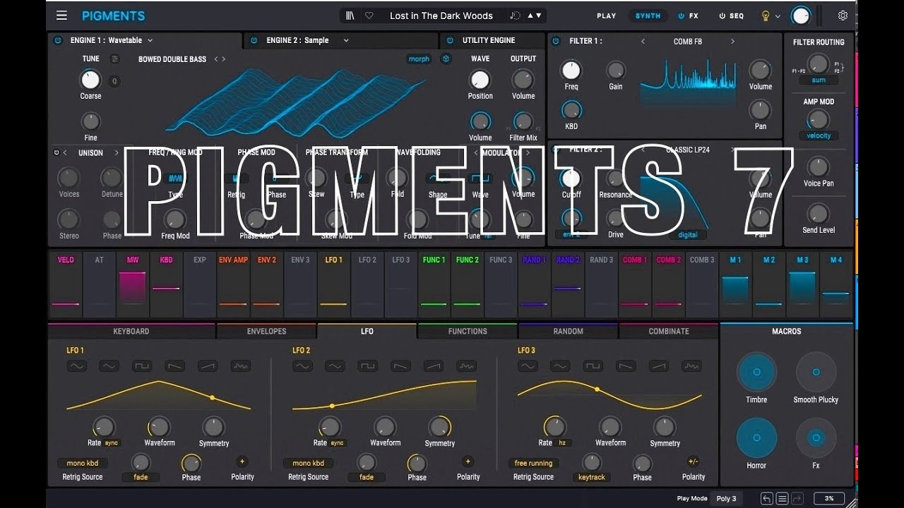Click the lightbulb sound design tips icon
This screenshot has width=904, height=508.
[x=765, y=16]
